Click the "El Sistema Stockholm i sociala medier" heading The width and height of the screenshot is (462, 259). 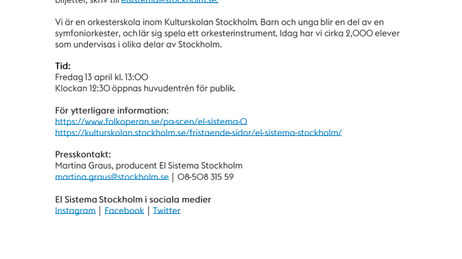click(x=133, y=200)
